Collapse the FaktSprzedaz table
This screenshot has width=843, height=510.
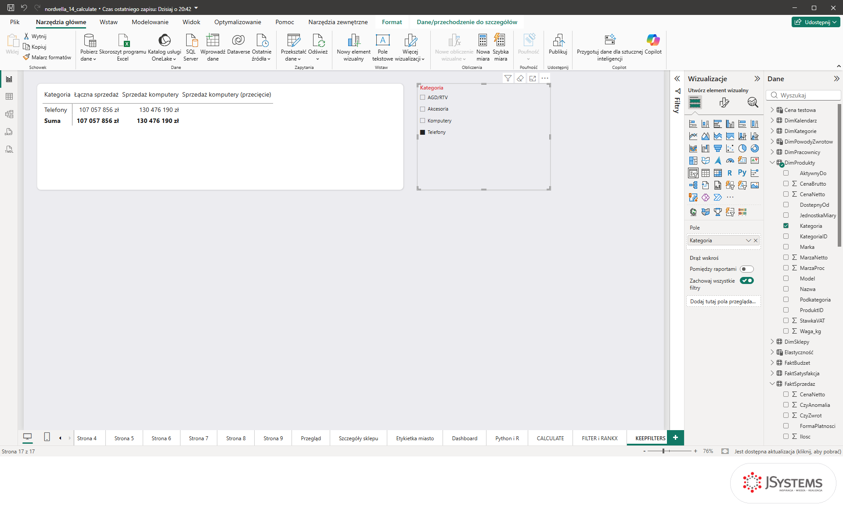point(772,384)
